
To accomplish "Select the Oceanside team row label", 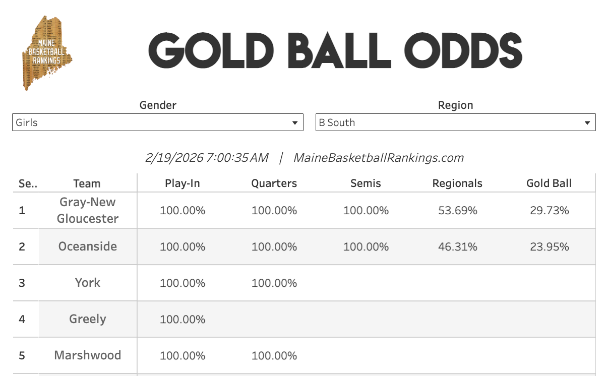I will click(88, 246).
